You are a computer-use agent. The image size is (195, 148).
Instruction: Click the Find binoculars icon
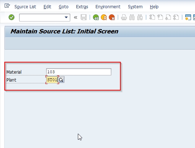(132, 17)
